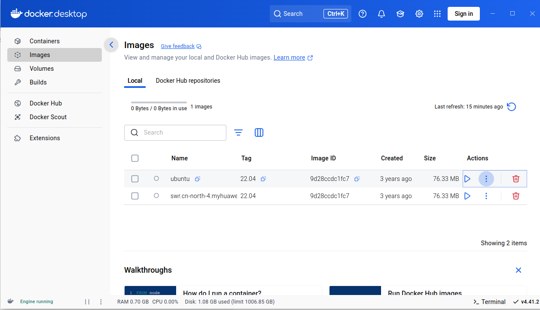Delete the ubuntu image
540x310 pixels.
516,179
